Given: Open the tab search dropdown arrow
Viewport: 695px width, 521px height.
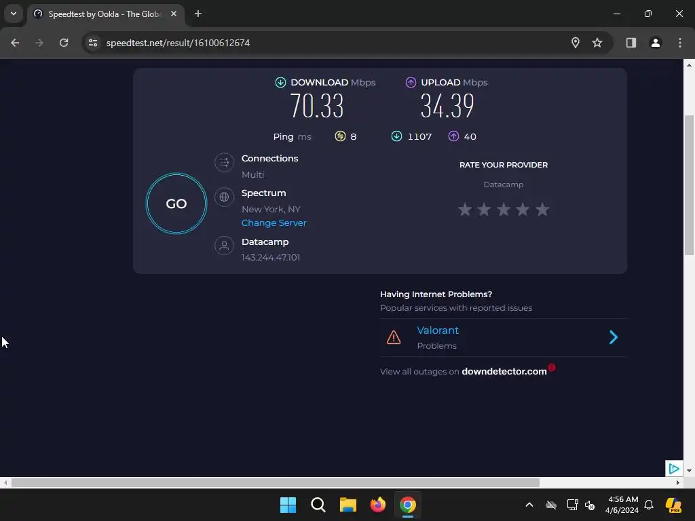Looking at the screenshot, I should pos(14,14).
